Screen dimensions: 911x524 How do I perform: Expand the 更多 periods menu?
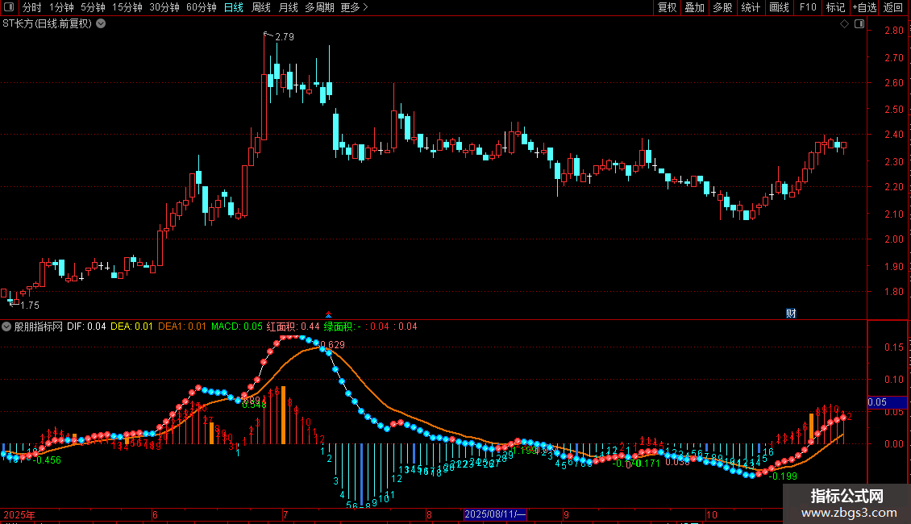click(354, 7)
